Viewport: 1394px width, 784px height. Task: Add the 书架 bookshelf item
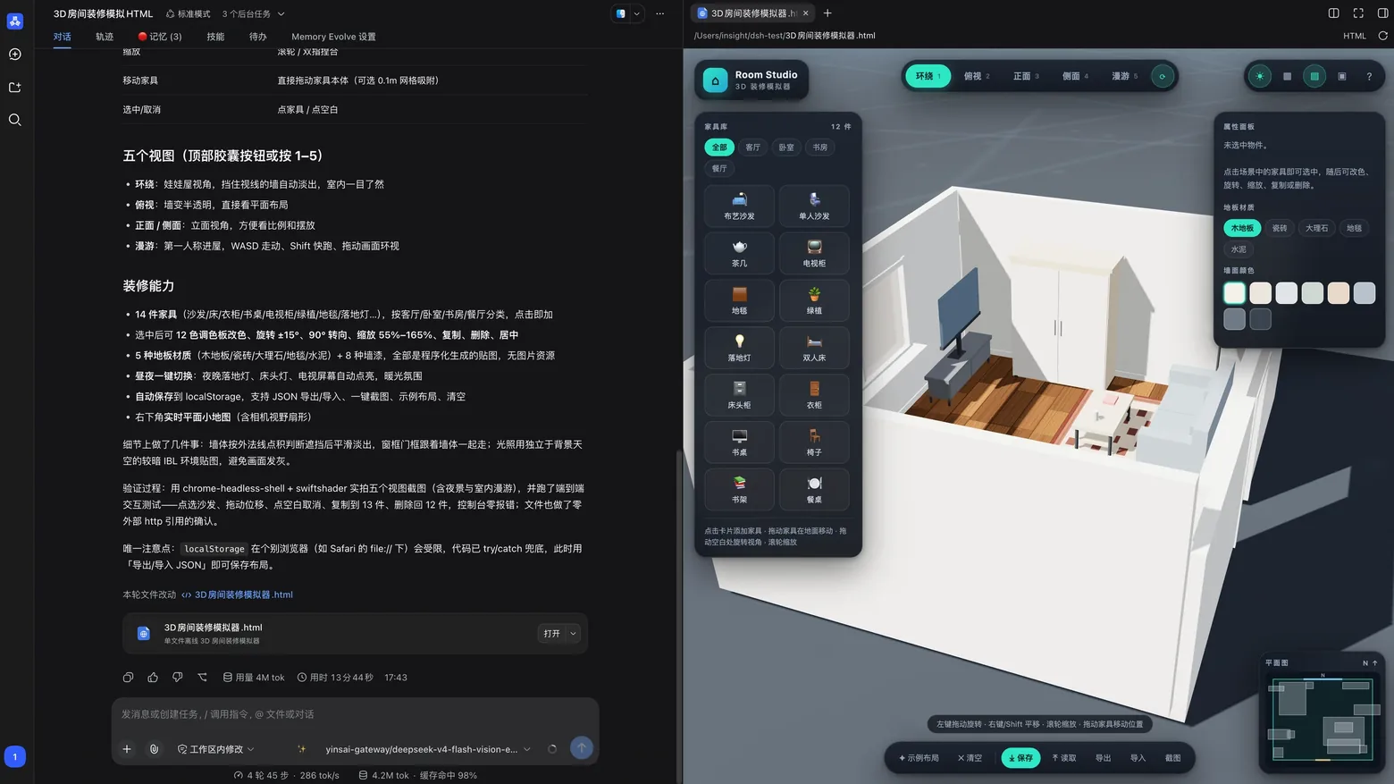click(739, 490)
